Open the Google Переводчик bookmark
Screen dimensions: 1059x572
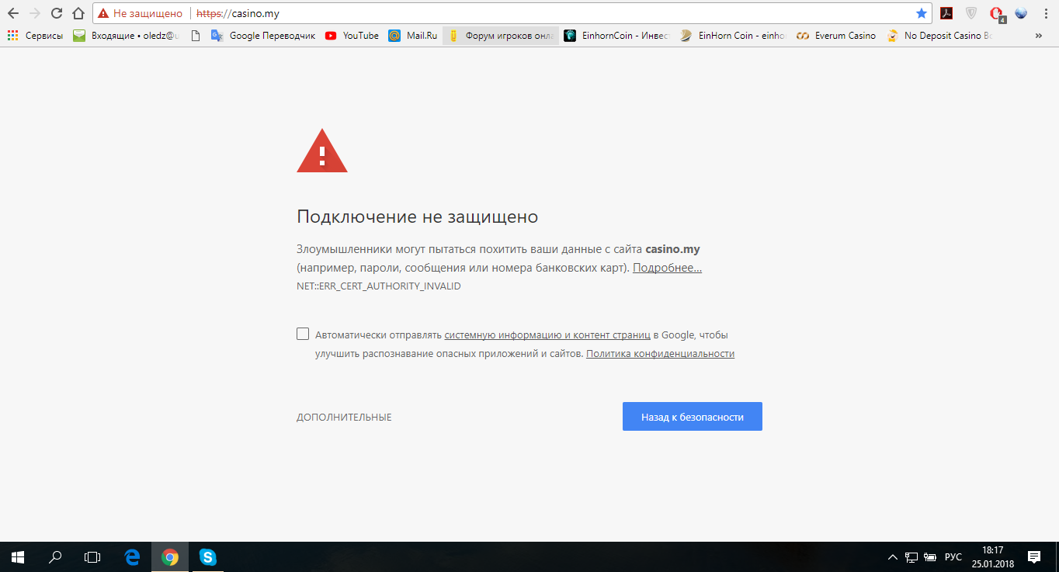(264, 35)
